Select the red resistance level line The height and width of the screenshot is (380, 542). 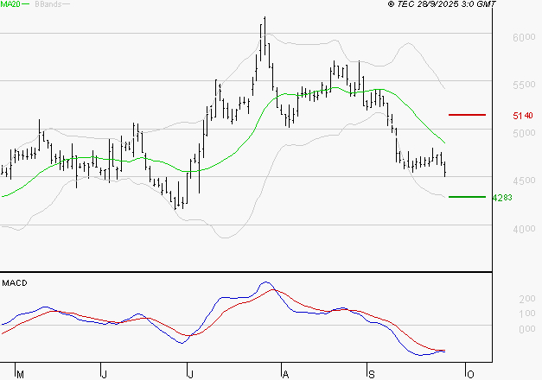click(x=467, y=115)
